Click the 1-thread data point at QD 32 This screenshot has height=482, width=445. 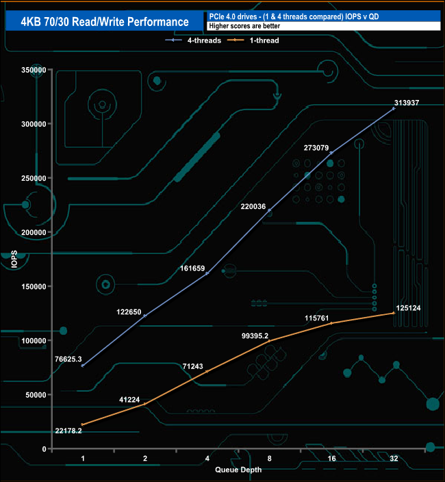point(394,314)
